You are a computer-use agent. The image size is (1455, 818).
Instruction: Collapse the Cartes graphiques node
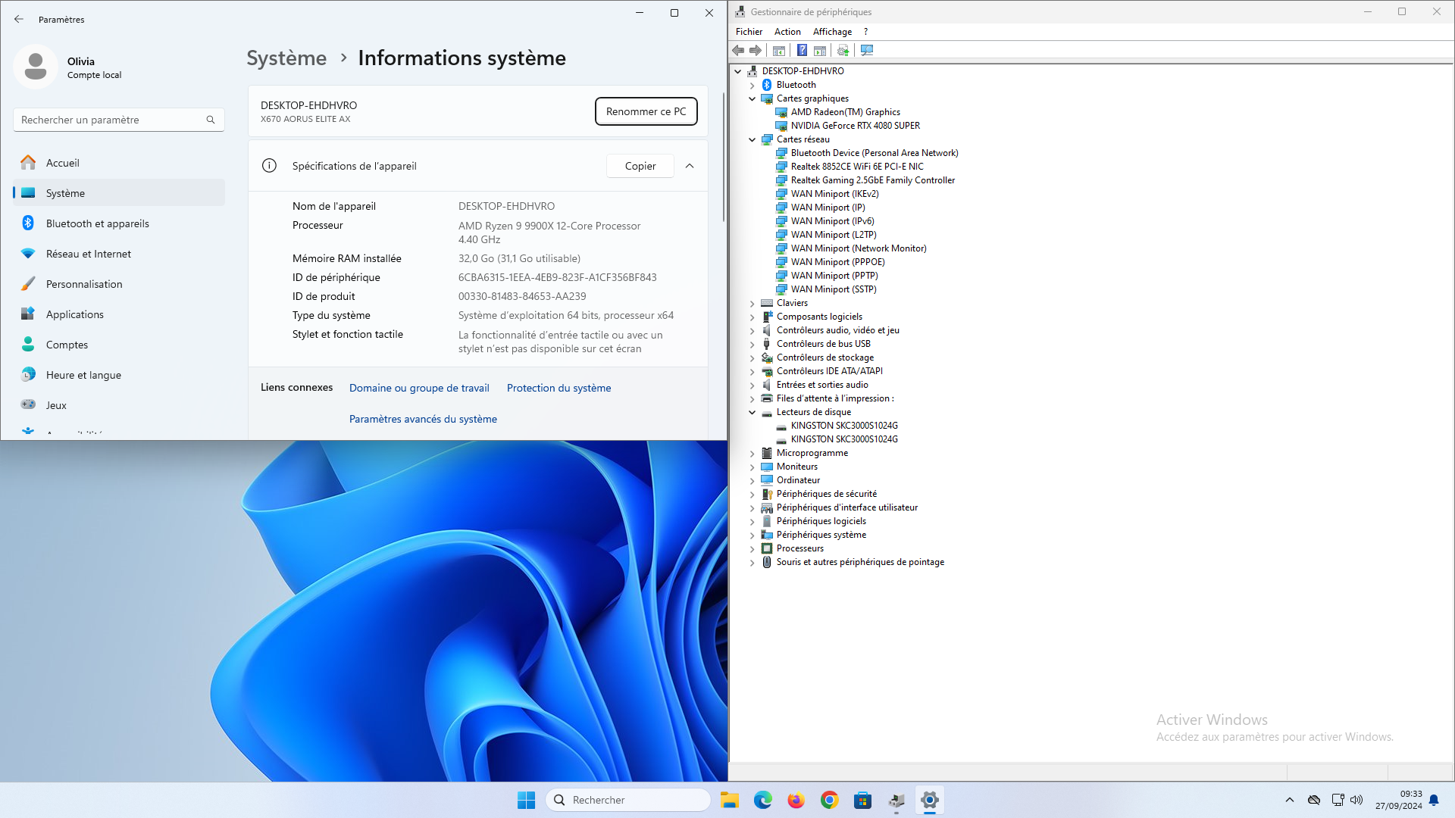point(753,98)
